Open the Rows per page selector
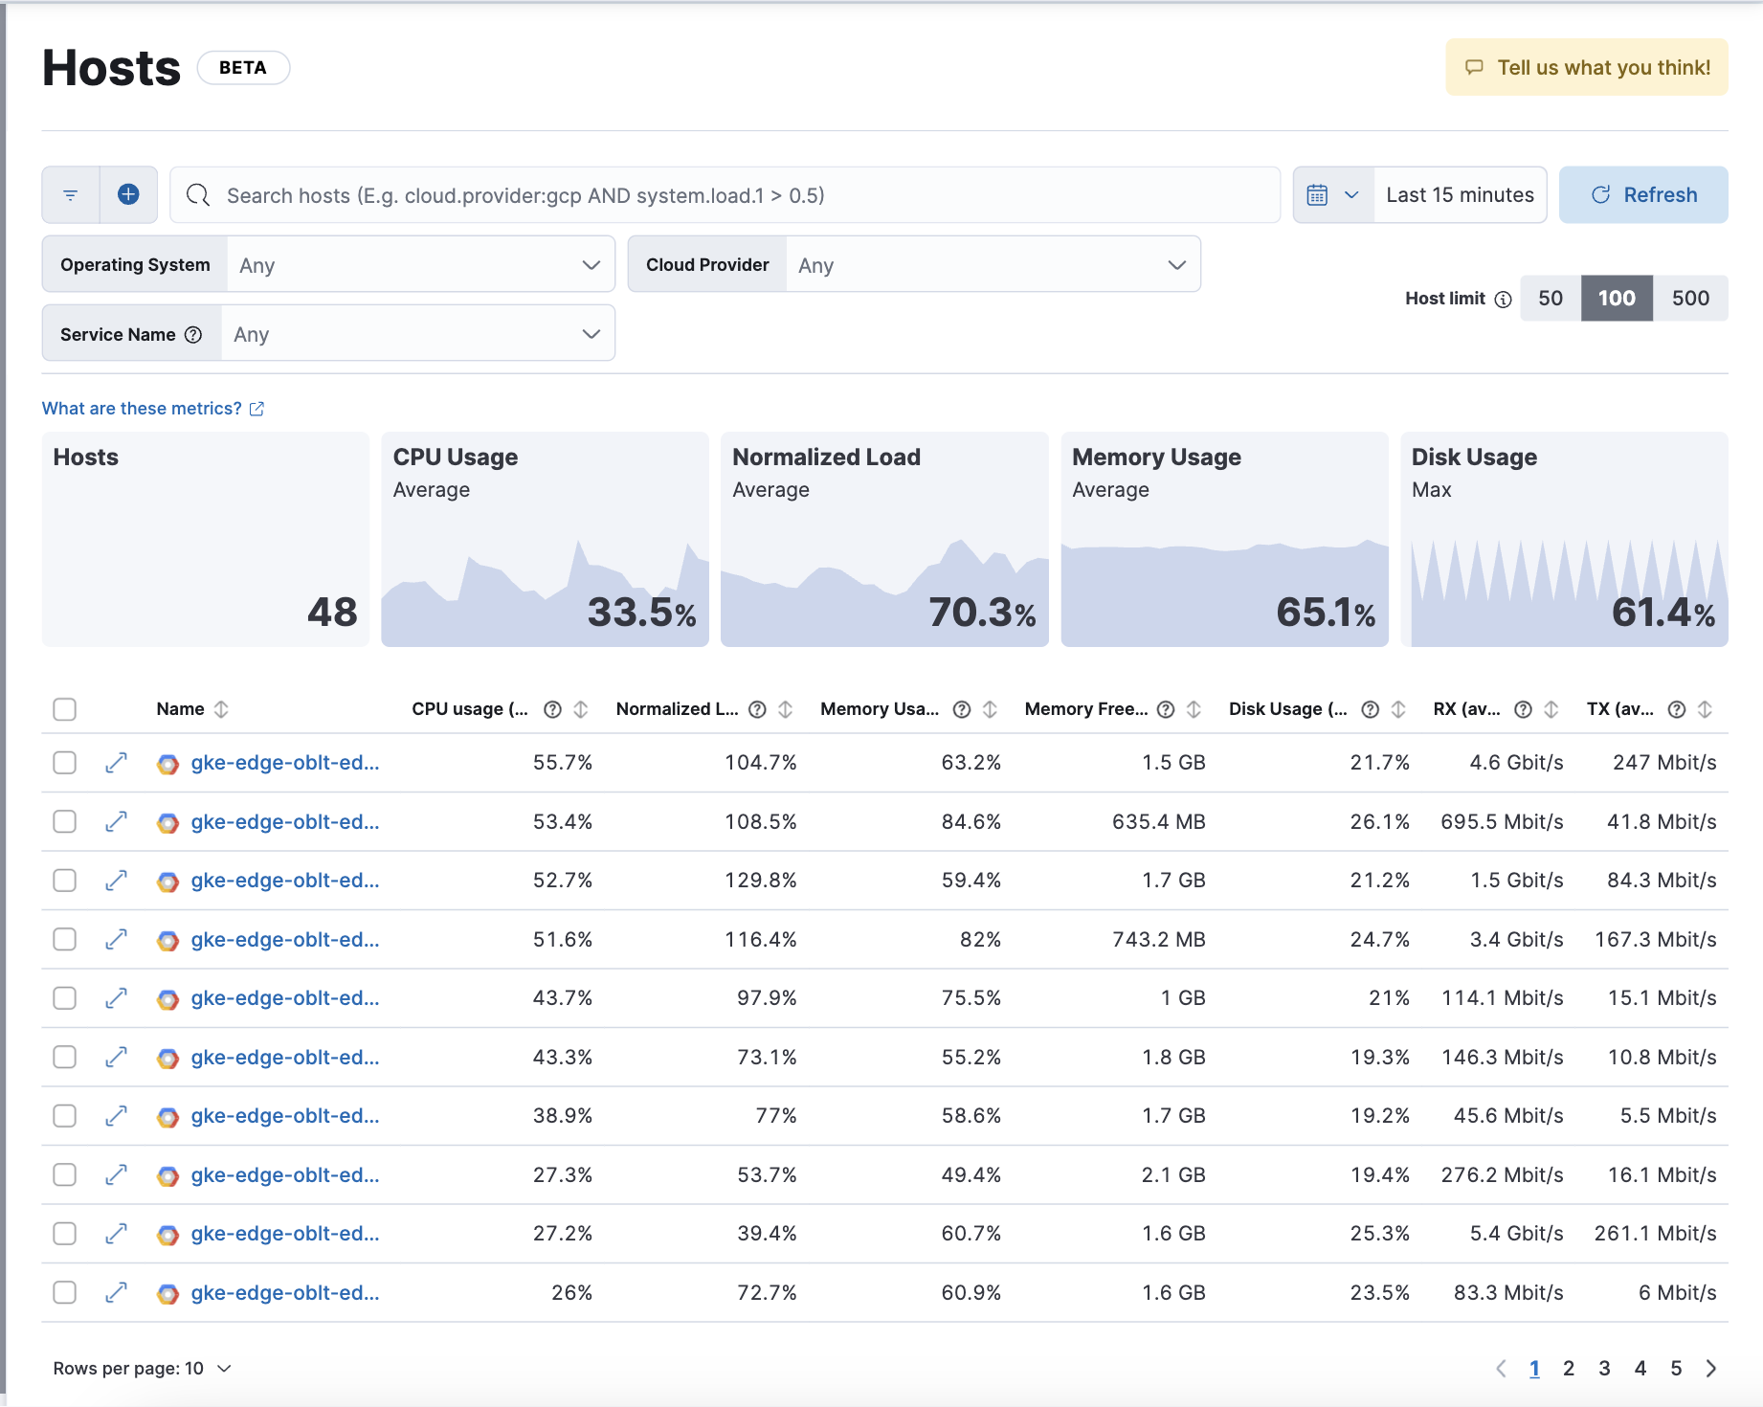 [x=143, y=1369]
